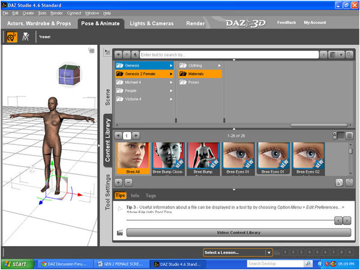
Task: Switch to DAZ Discussion Forum taskbar window
Action: pos(64,264)
